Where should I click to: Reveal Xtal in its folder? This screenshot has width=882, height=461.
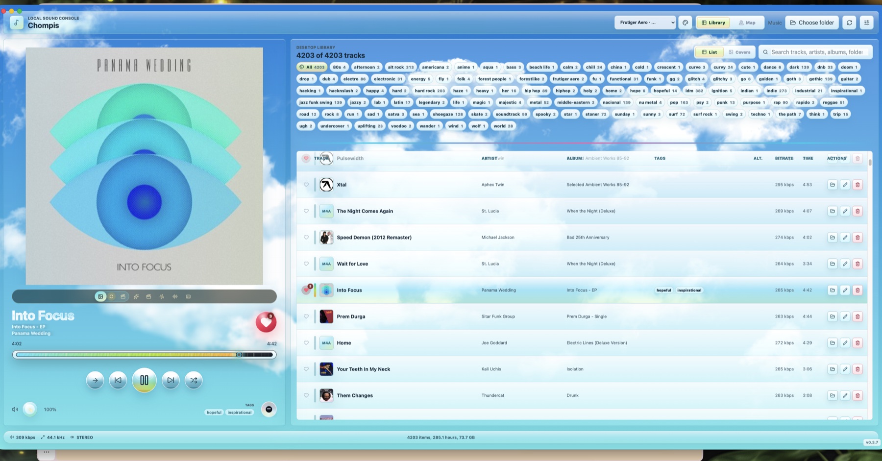coord(833,185)
